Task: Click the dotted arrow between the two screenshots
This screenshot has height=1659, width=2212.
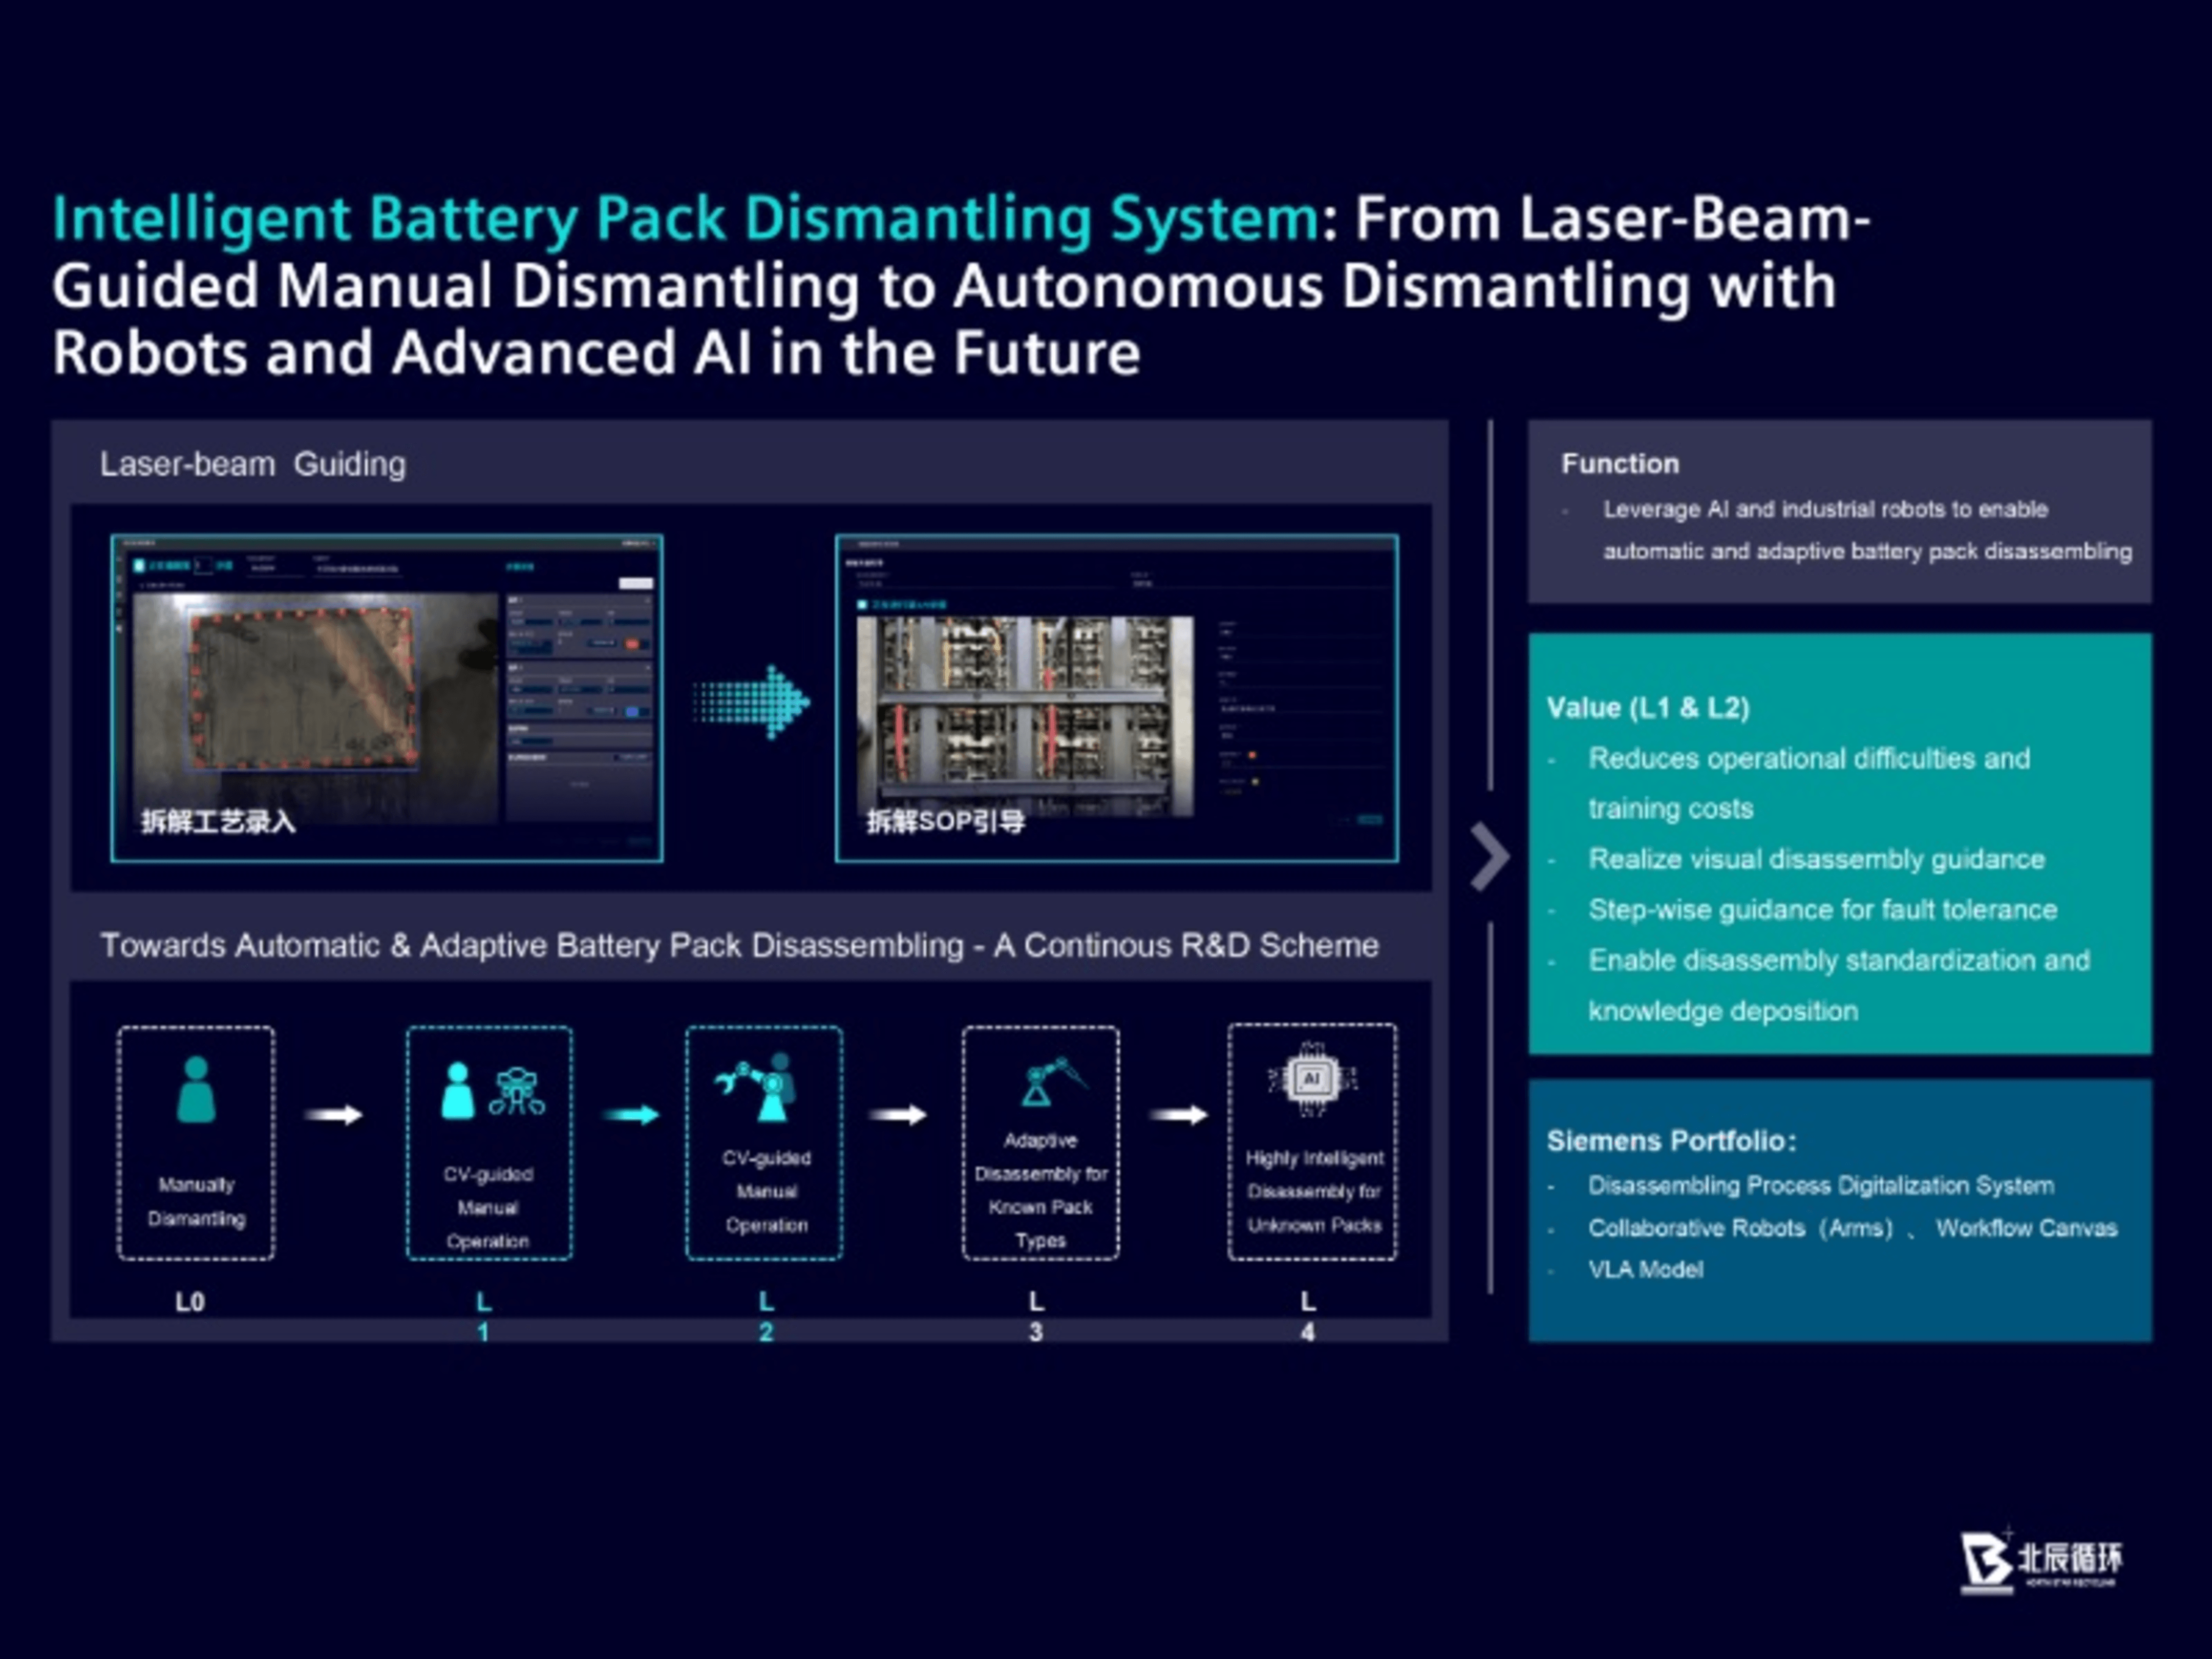Action: point(751,702)
